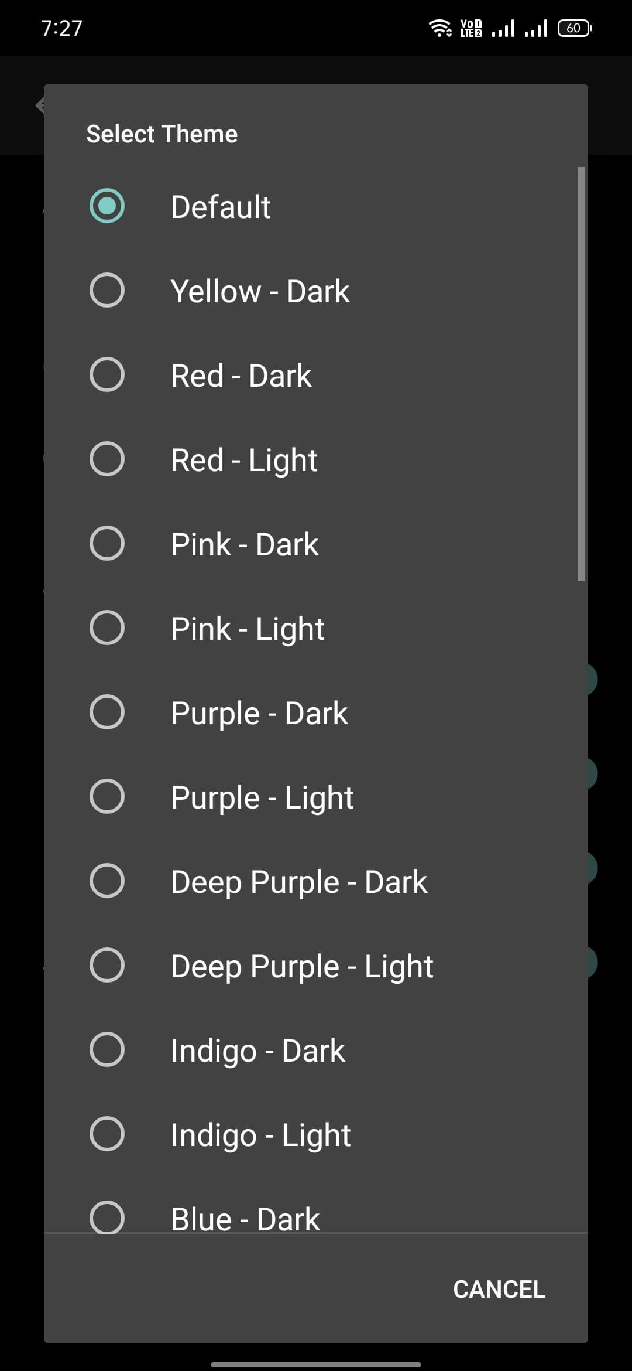Tap the VoLTE status icon

pyautogui.click(x=471, y=28)
